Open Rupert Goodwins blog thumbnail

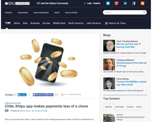click(x=109, y=46)
